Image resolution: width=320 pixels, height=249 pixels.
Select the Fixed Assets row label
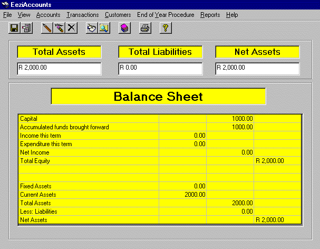(36, 186)
